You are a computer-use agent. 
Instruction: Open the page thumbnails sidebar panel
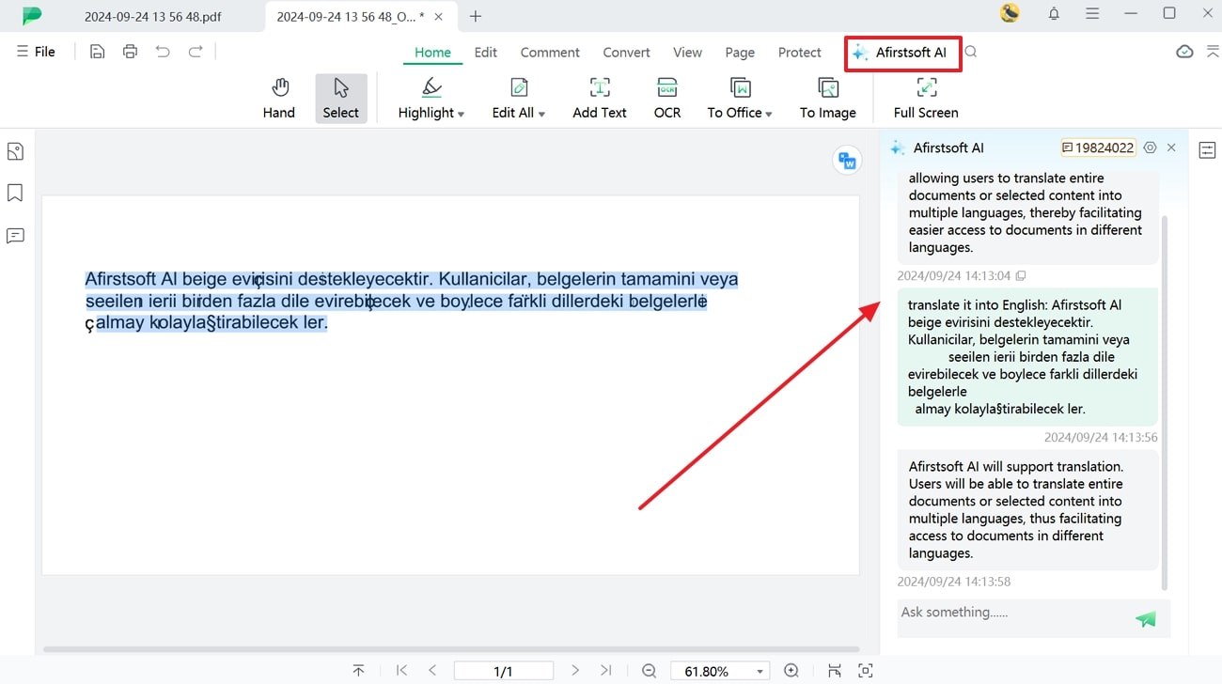tap(15, 151)
